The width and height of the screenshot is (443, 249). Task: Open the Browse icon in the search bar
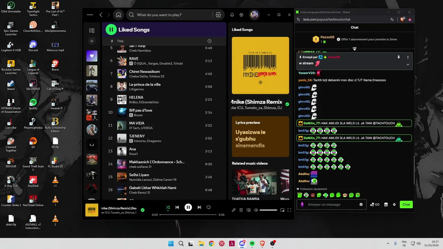click(x=218, y=15)
